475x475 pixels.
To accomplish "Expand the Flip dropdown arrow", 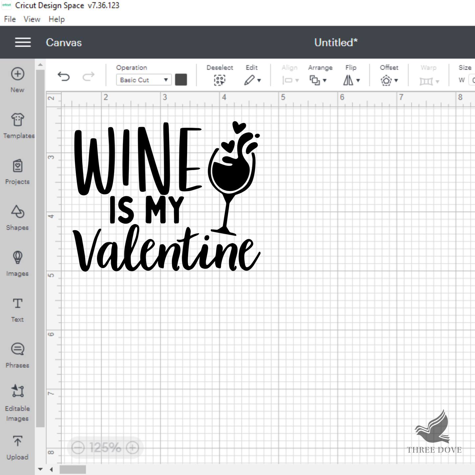I will [x=358, y=81].
